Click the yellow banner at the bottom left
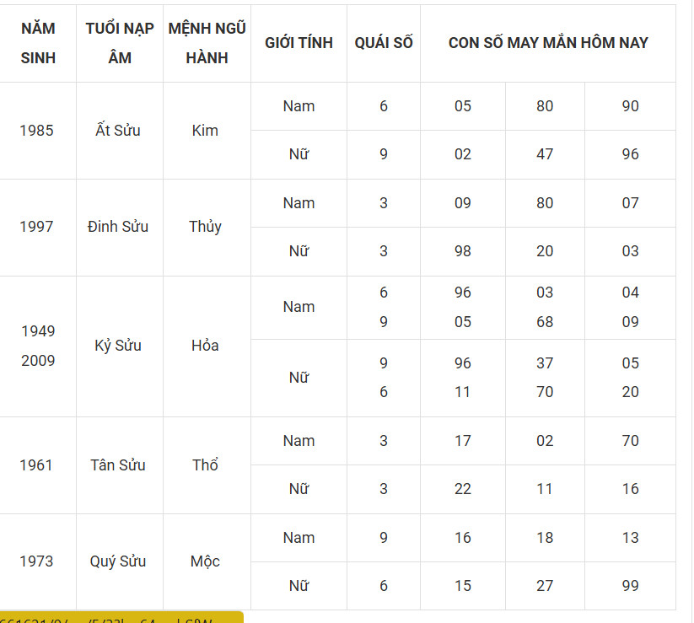Image resolution: width=694 pixels, height=623 pixels. point(121,617)
